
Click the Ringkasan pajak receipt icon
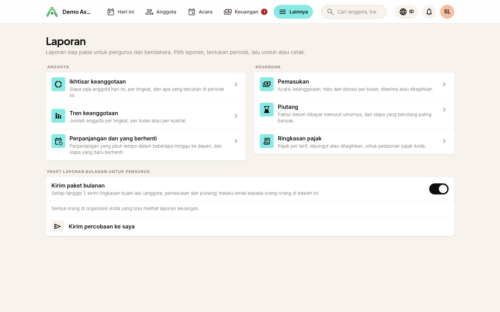click(267, 141)
